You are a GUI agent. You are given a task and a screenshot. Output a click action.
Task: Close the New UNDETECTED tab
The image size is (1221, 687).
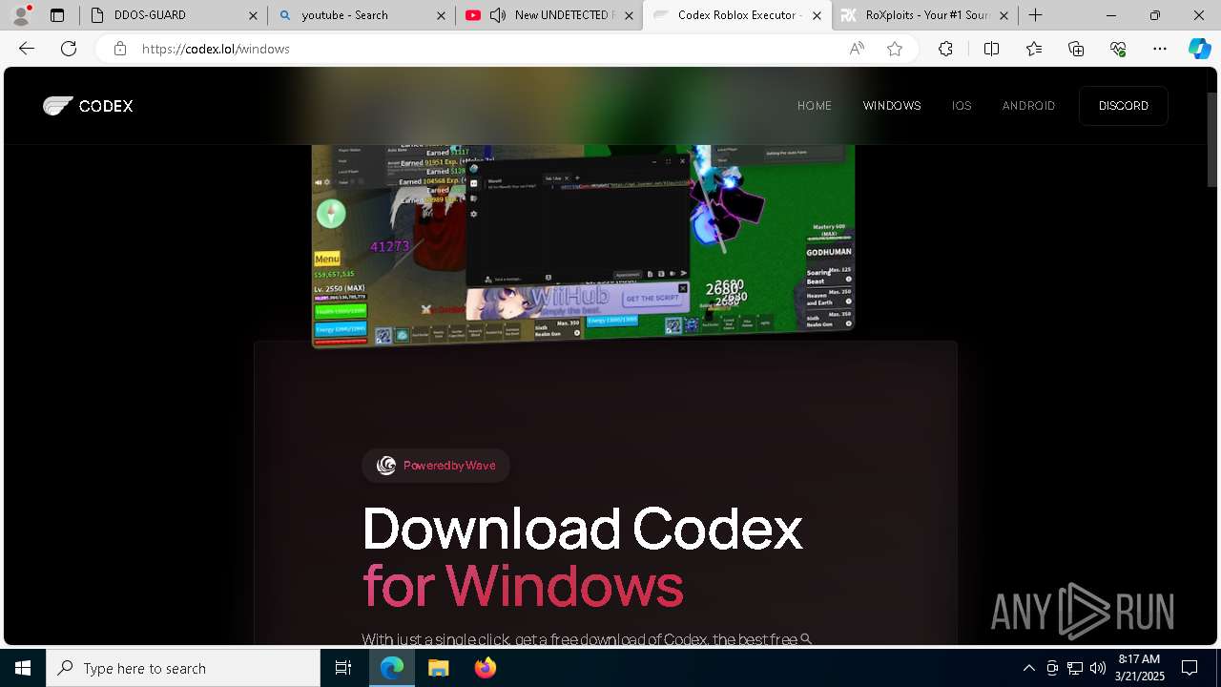(x=629, y=15)
